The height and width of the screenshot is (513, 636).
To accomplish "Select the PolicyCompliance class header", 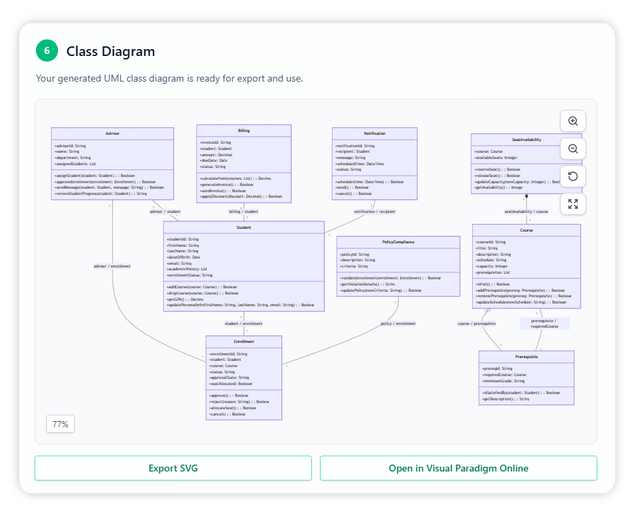I will [x=397, y=242].
